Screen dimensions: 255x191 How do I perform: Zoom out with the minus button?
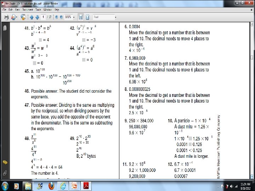(x=57, y=17)
